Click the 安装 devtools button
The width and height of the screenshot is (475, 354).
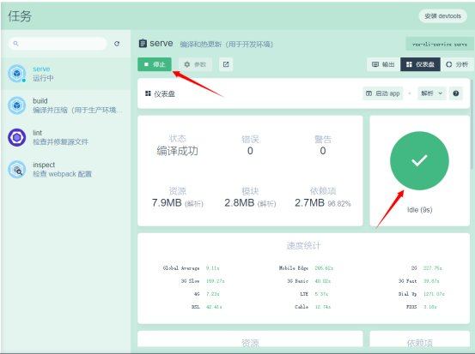(442, 16)
